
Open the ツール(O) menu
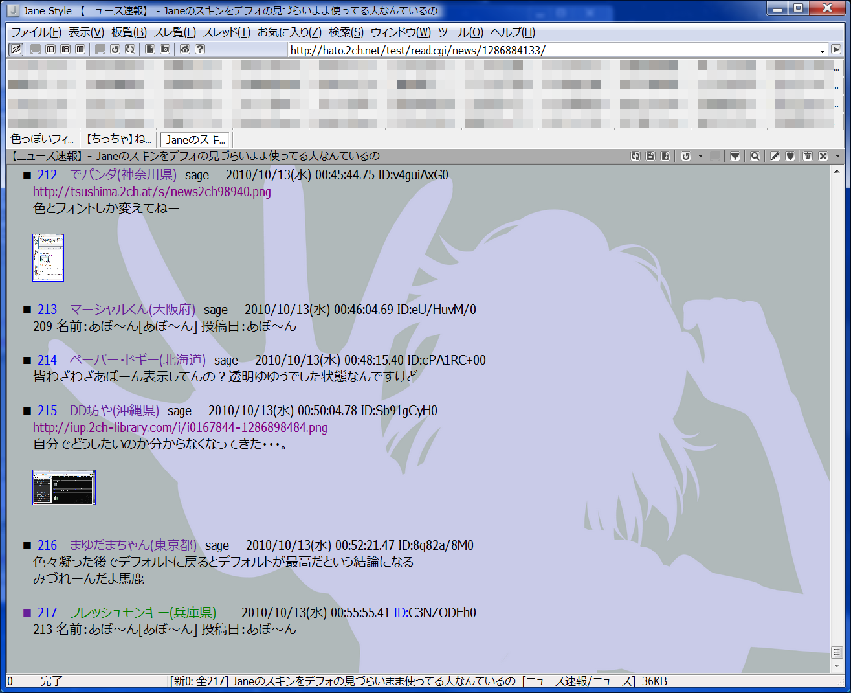point(460,32)
